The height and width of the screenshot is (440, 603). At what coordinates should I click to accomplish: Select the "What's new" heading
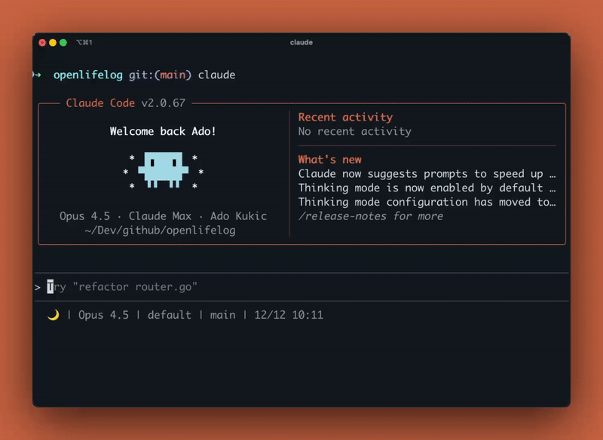(329, 159)
